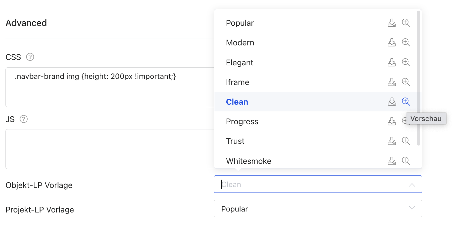The height and width of the screenshot is (226, 454).
Task: Click inside the CSS code text area
Action: (109, 90)
